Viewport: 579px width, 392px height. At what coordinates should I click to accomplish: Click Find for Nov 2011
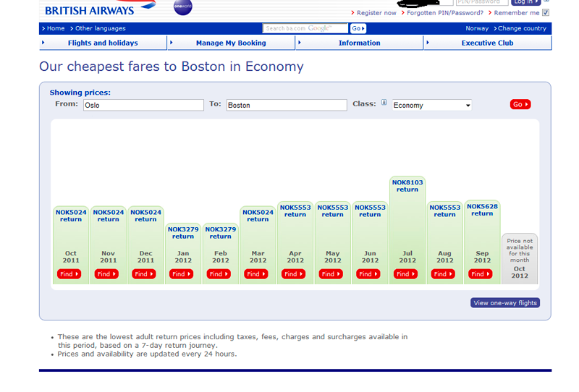coord(106,274)
